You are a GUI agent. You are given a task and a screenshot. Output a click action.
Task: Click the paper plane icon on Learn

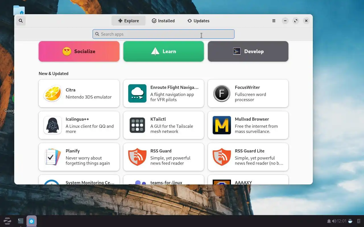click(x=155, y=51)
